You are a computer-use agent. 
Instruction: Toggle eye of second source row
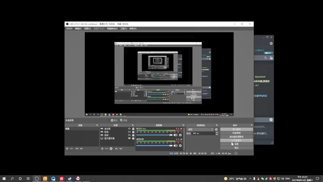point(129,132)
